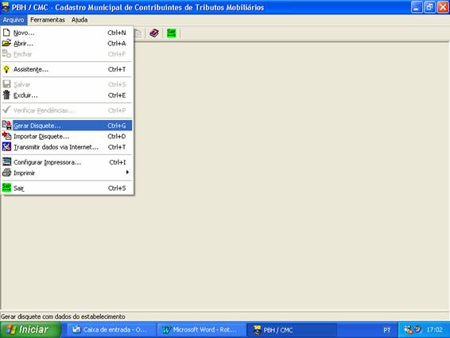Switch to Caixa de entrada taskbar window
The height and width of the screenshot is (338, 450).
coord(111,330)
